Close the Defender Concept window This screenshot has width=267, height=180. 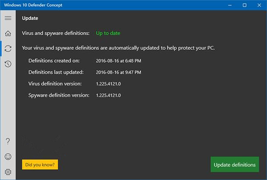point(259,5)
